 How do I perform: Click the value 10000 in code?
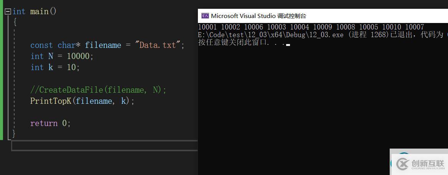(79, 56)
